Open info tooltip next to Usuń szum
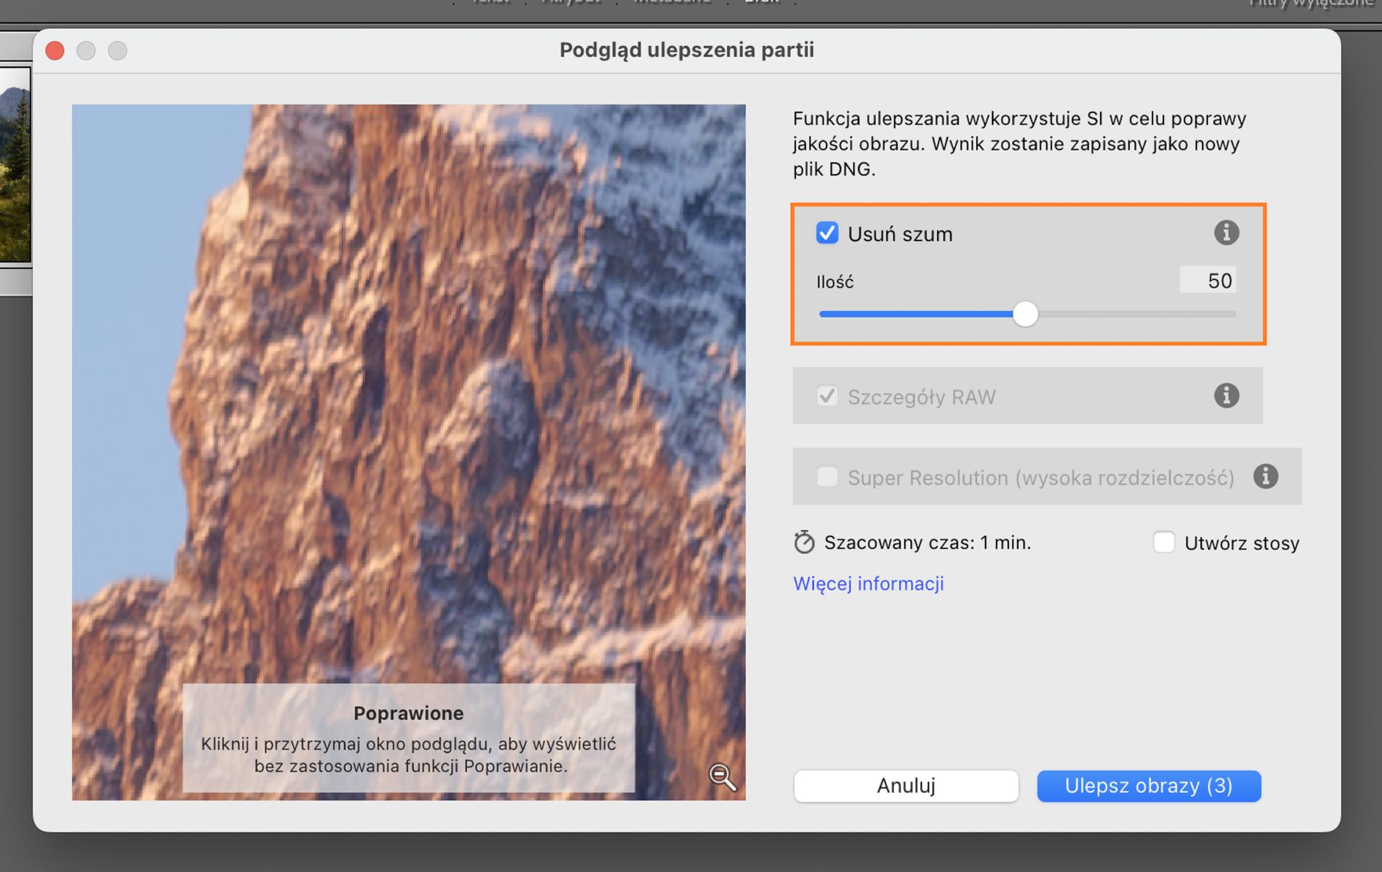Viewport: 1382px width, 872px height. 1226,232
